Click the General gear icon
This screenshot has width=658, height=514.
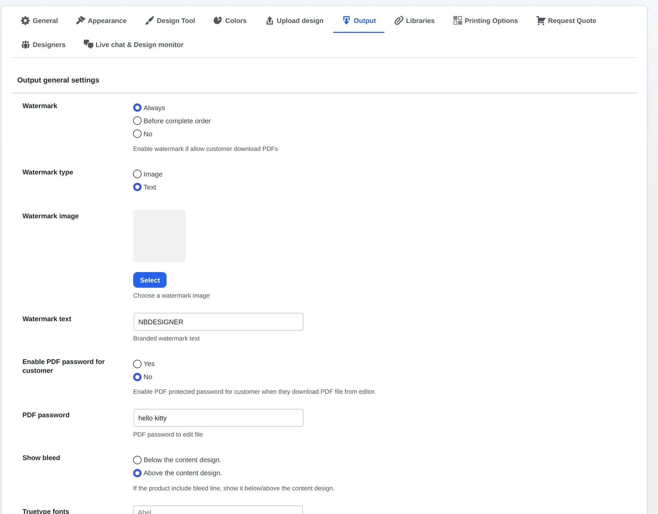(25, 21)
